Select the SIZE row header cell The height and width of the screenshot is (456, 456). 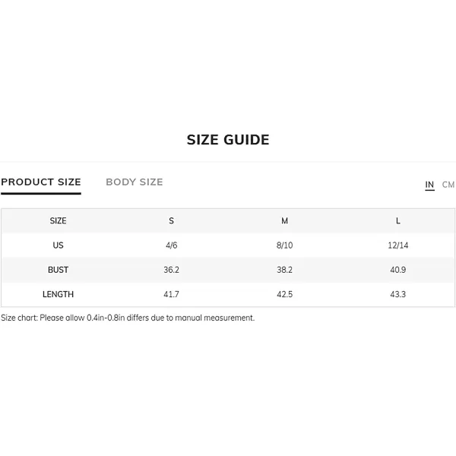click(x=58, y=220)
